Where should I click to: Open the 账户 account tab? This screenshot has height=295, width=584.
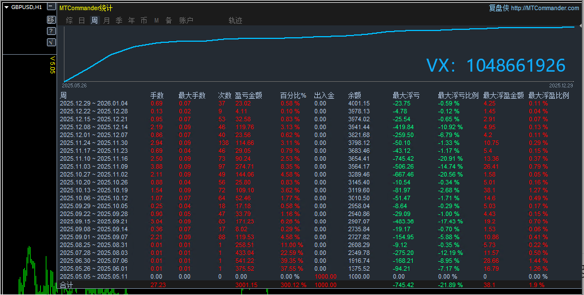click(x=186, y=20)
